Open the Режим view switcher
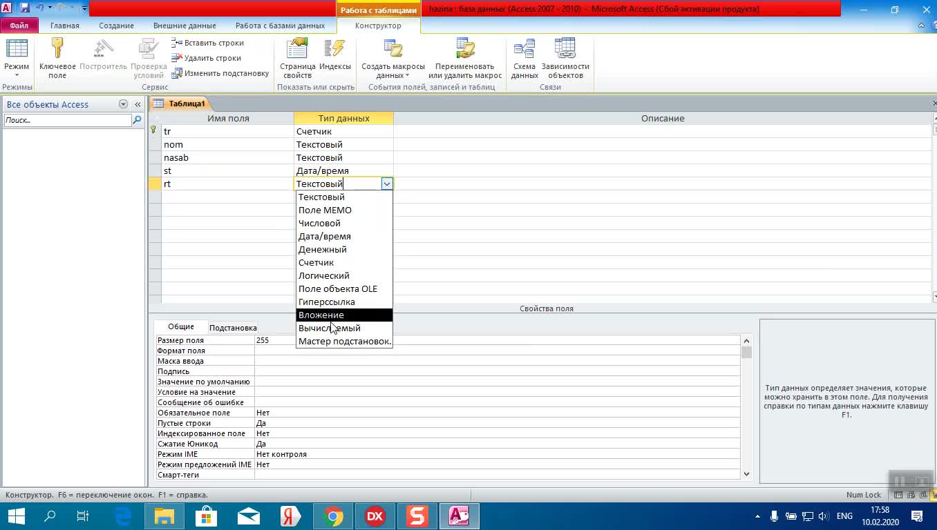937x530 pixels. pyautogui.click(x=17, y=59)
